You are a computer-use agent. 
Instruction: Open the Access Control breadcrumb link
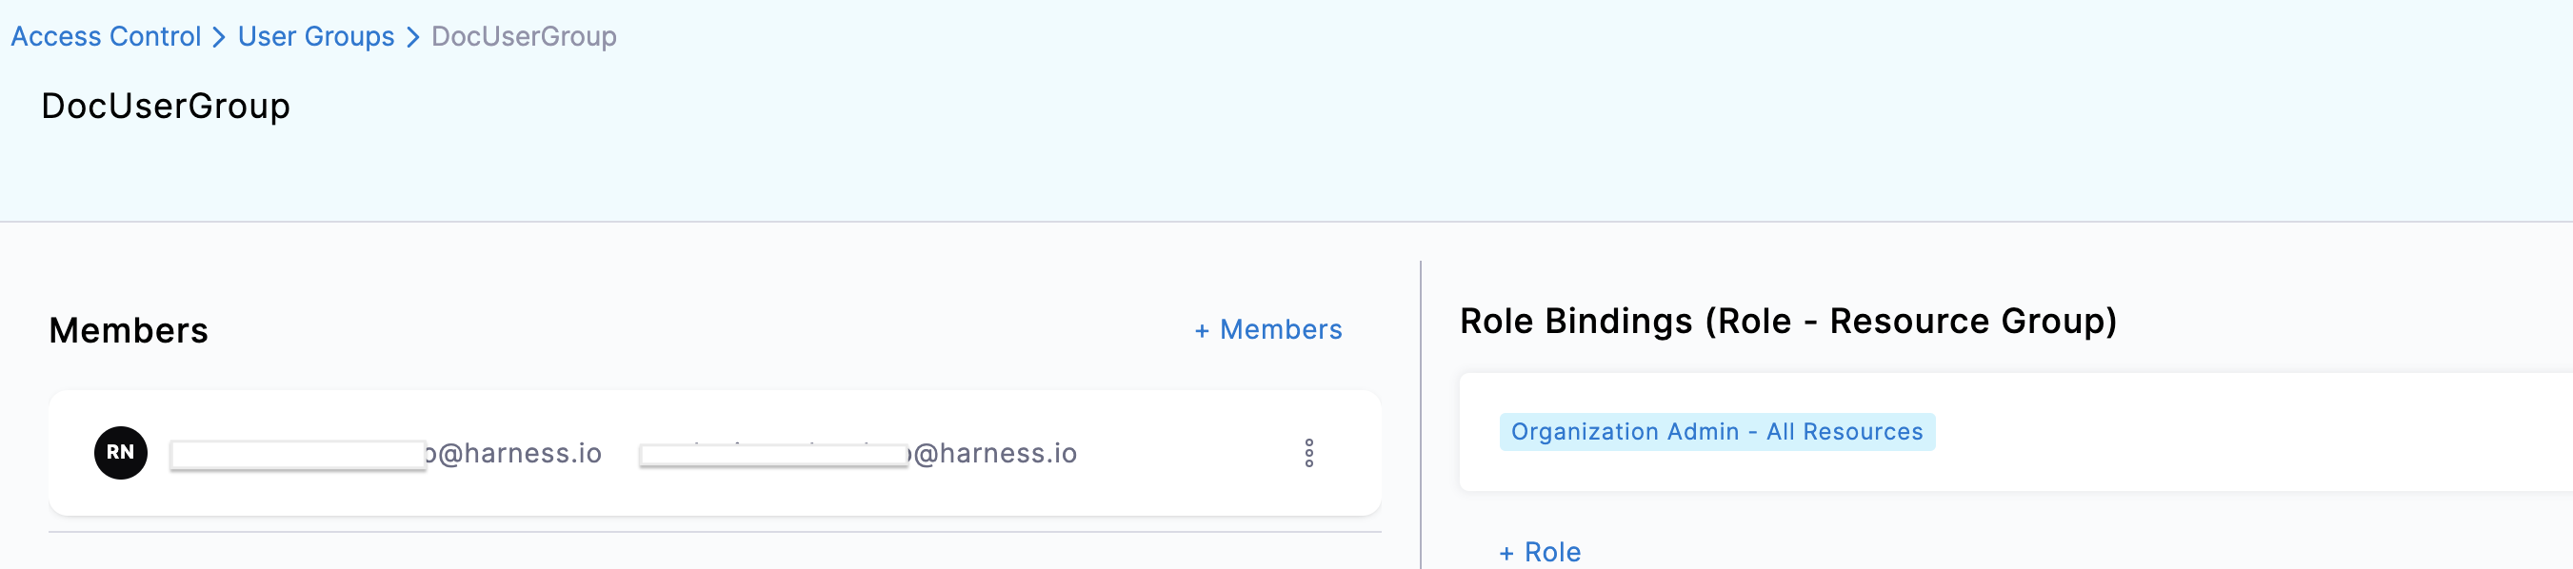click(x=106, y=37)
